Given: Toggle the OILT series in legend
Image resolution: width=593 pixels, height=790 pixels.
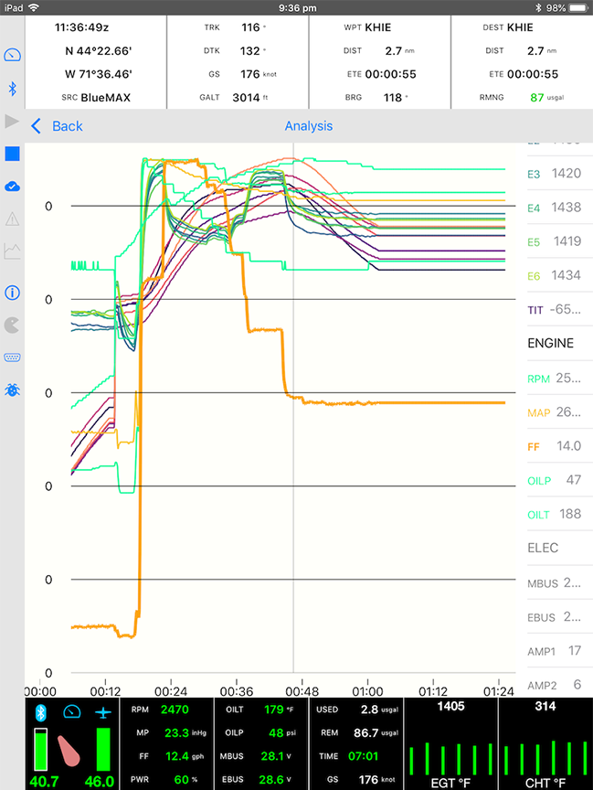Looking at the screenshot, I should coord(554,514).
